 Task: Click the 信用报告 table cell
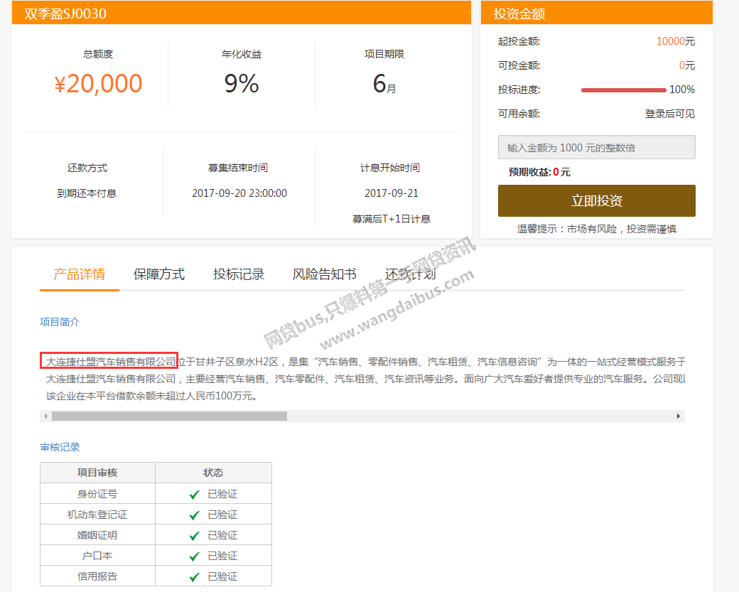[97, 576]
